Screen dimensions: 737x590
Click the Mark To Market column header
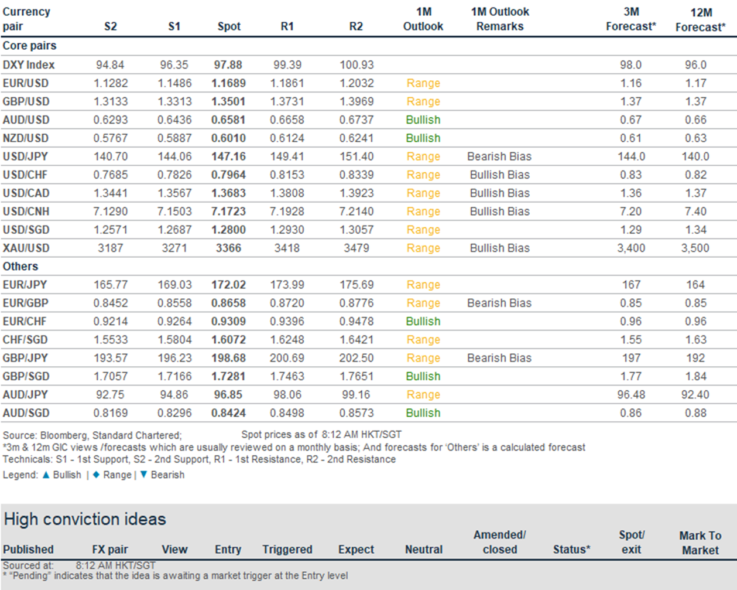700,543
